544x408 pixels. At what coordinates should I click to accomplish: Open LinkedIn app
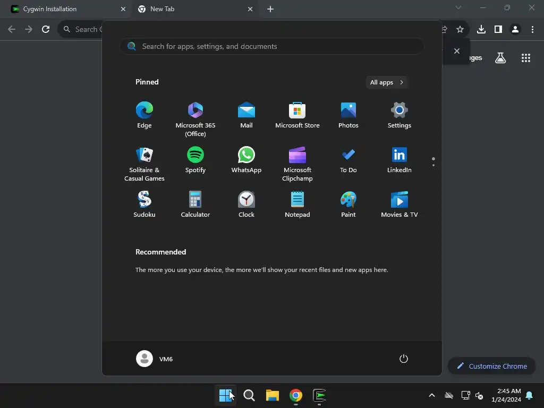pyautogui.click(x=399, y=160)
